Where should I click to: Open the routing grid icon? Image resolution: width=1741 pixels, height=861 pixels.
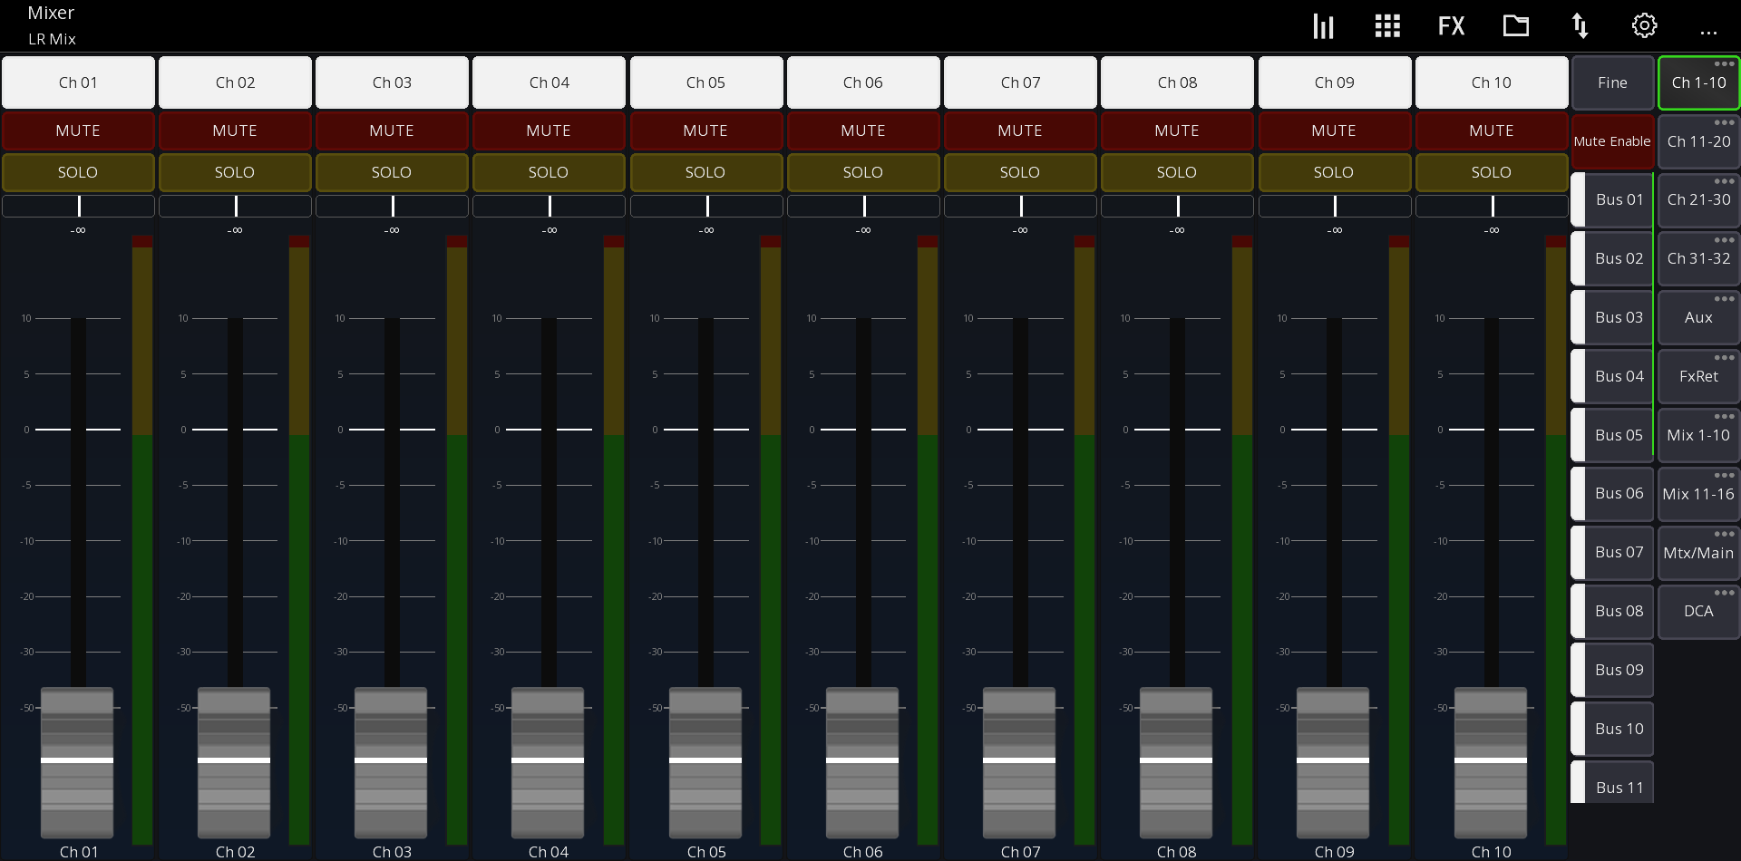pos(1386,25)
